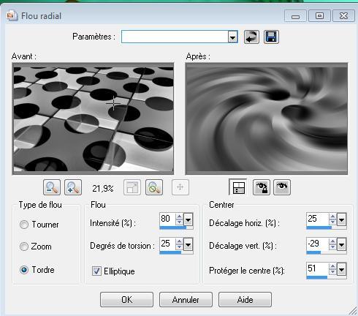Expand the Intensité value dropdown arrow
The image size is (358, 316).
point(188,220)
